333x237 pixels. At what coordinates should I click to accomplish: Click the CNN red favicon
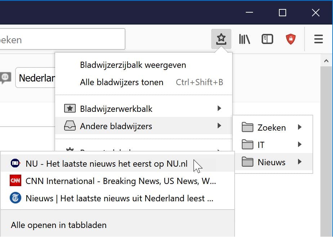15,181
